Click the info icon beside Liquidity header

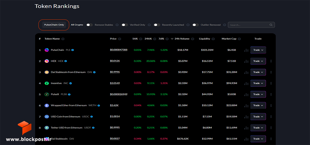(213, 39)
